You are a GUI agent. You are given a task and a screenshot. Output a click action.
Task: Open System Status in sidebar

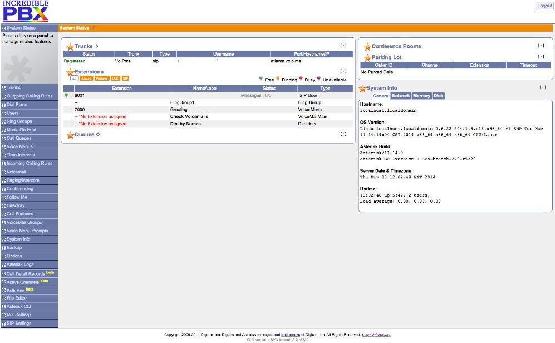(29, 28)
